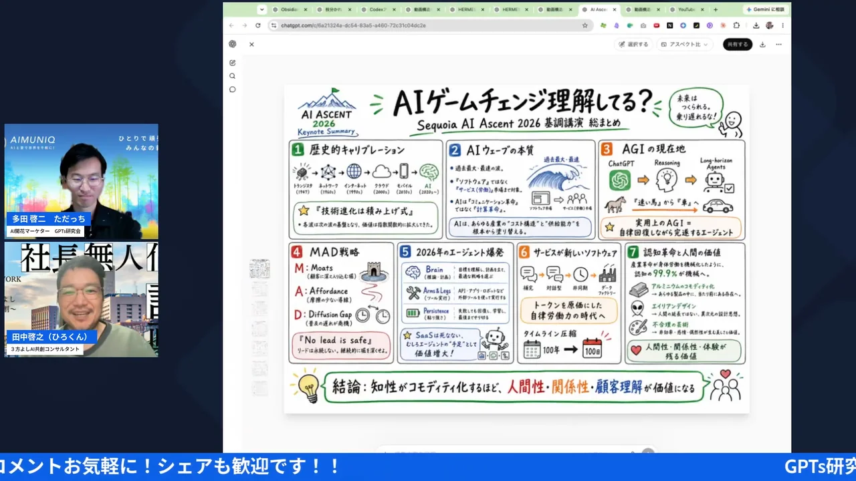The image size is (856, 481).
Task: Switch to the YouTube tab
Action: coord(687,10)
